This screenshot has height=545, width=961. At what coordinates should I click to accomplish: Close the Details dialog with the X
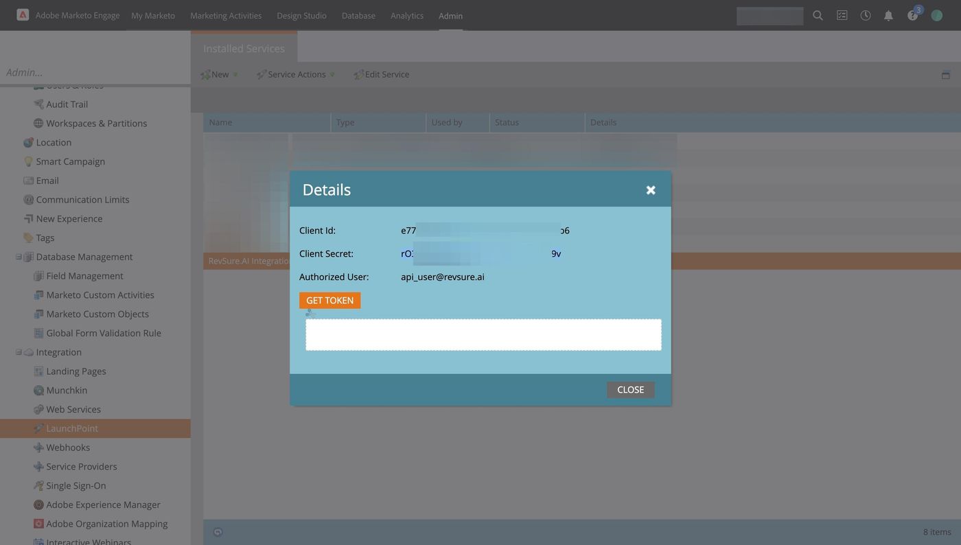(651, 190)
